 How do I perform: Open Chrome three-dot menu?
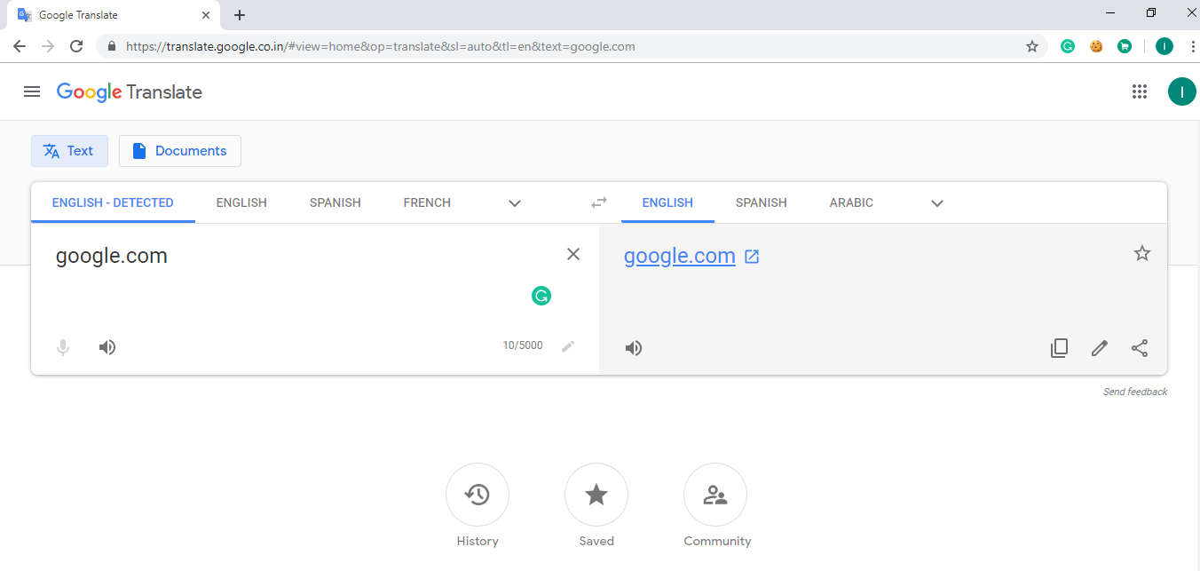(1193, 46)
